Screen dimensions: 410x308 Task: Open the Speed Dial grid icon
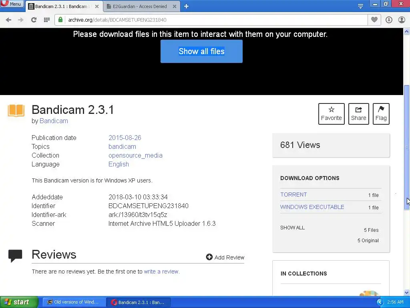click(x=47, y=20)
